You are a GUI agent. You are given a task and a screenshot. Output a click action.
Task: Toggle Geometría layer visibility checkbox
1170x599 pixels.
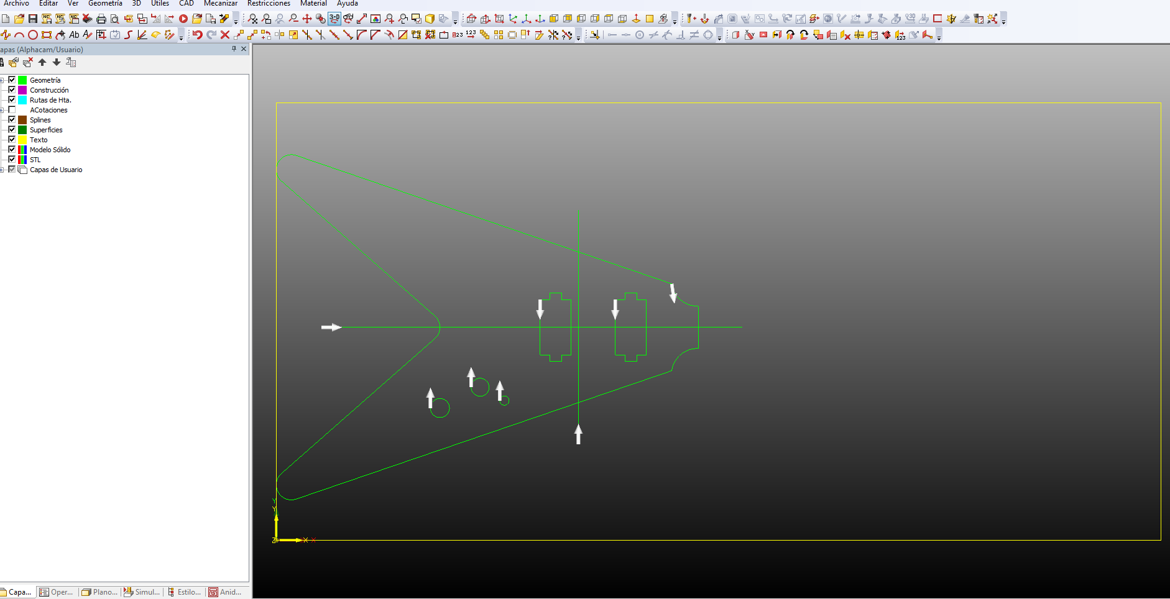tap(12, 80)
